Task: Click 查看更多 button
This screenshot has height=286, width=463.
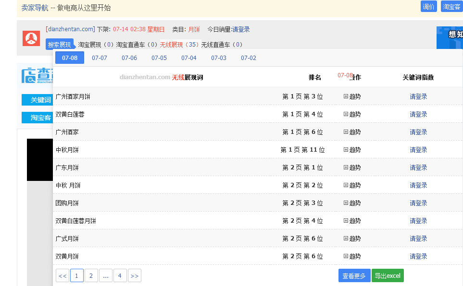Action: click(x=354, y=275)
